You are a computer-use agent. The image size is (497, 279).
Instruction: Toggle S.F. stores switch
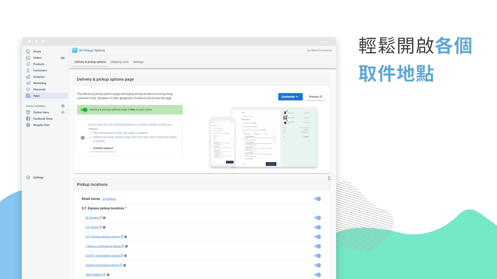pos(317,227)
